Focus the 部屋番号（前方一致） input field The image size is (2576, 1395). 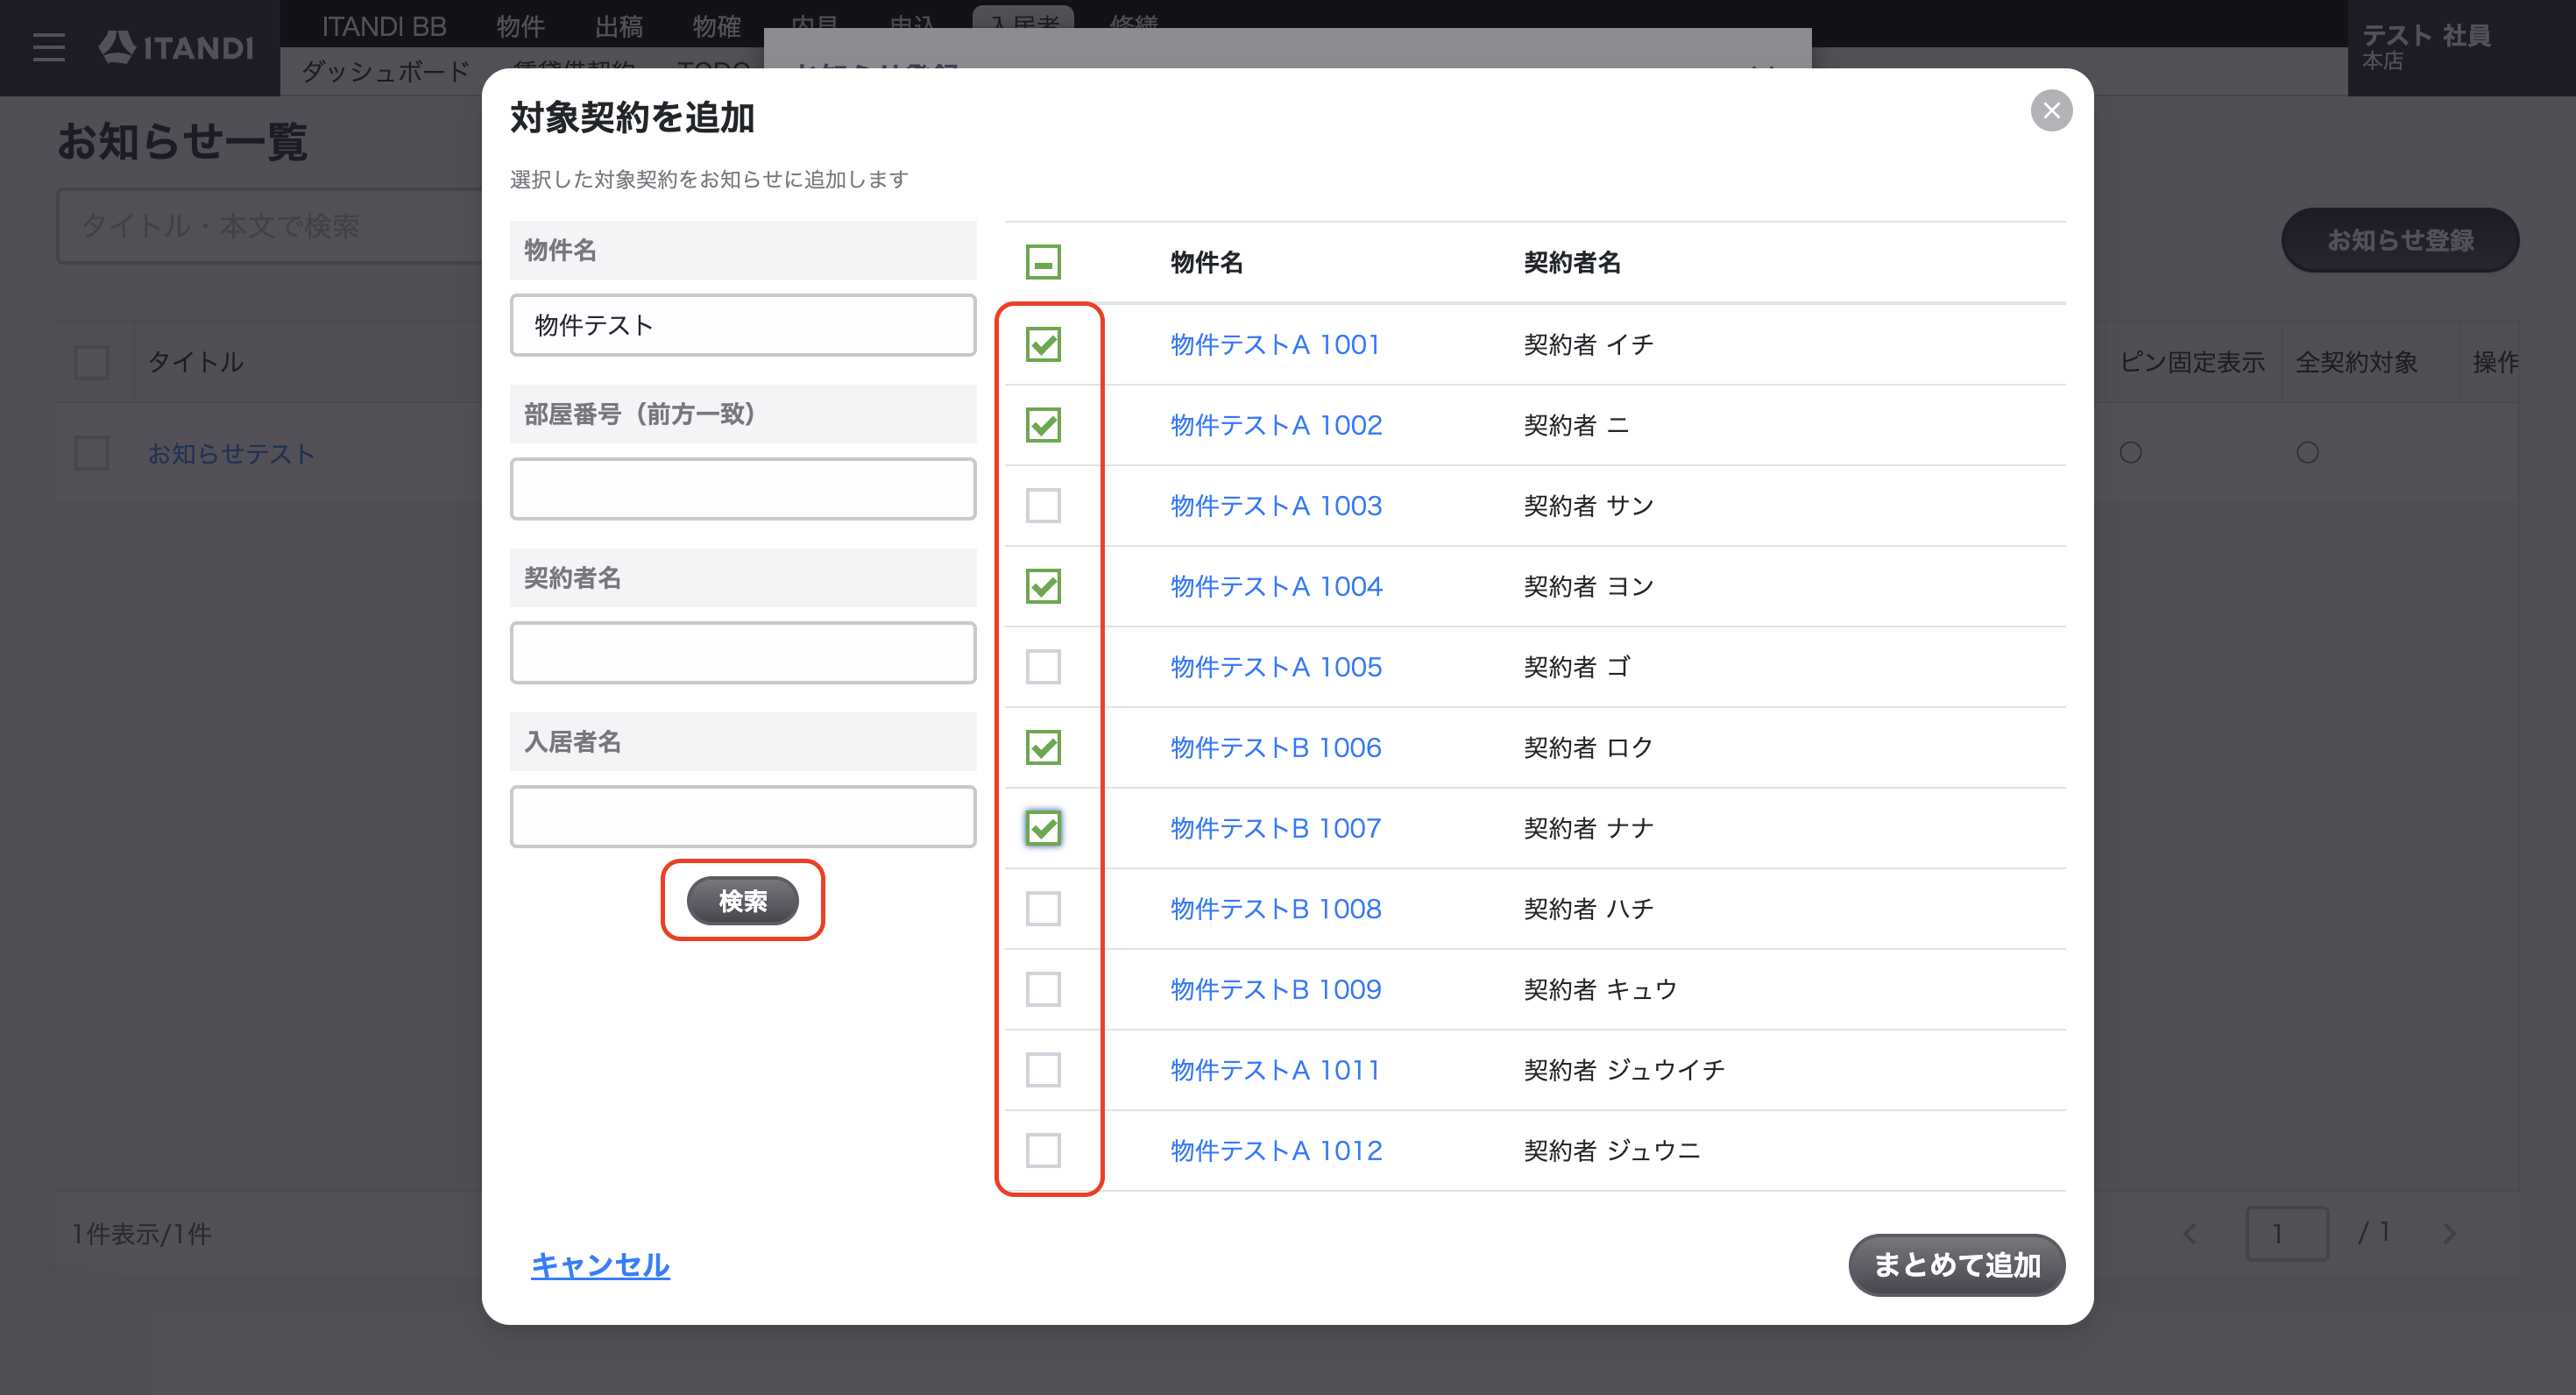pos(742,489)
